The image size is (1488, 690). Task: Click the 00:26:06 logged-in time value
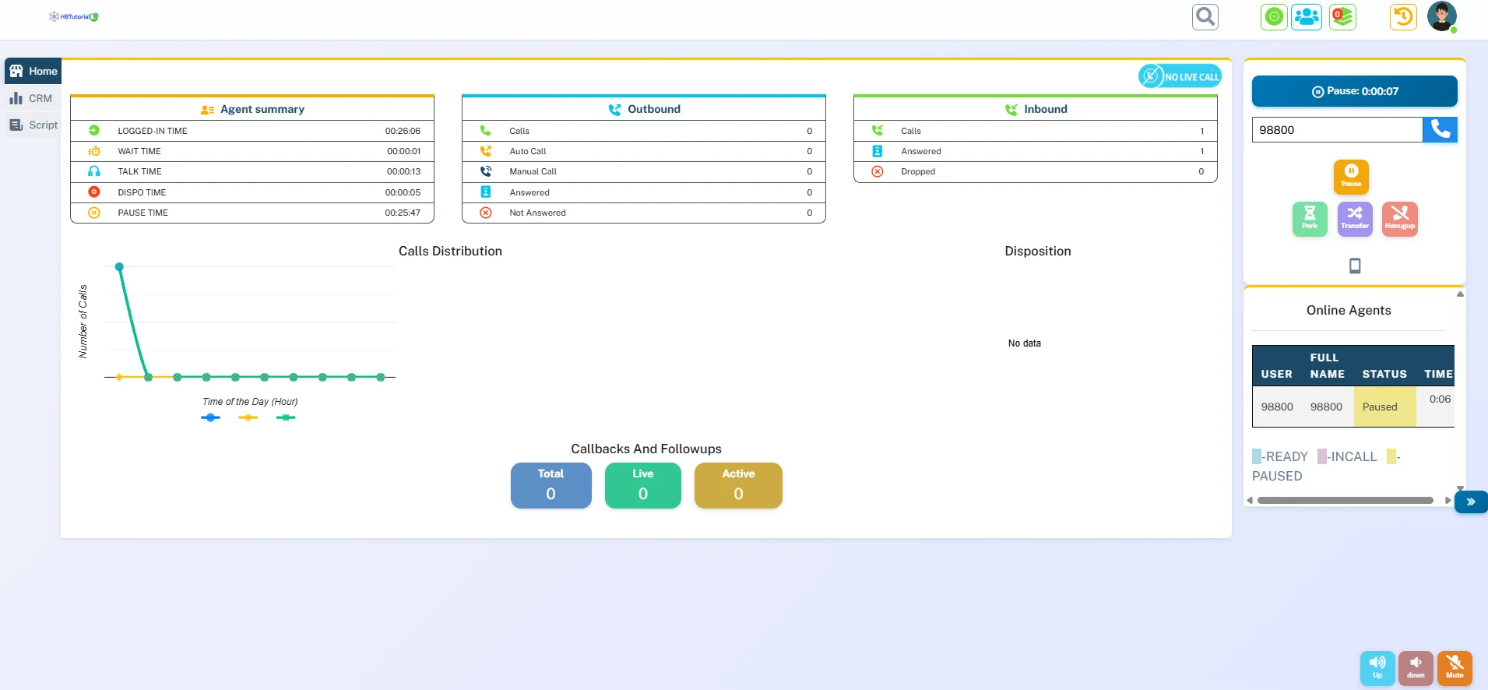click(403, 131)
